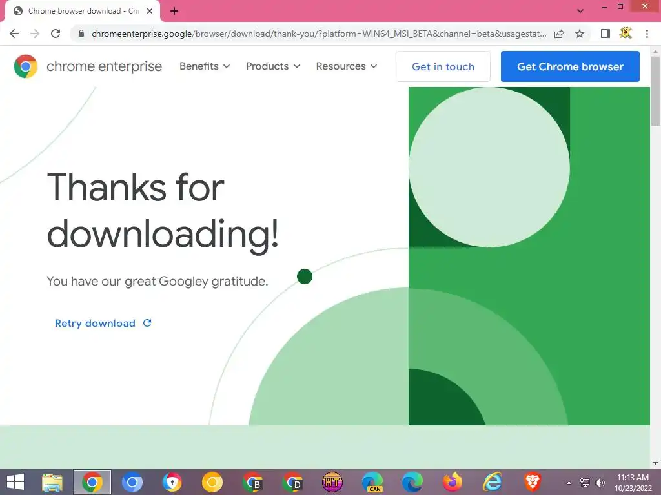661x495 pixels.
Task: Open File Explorer from taskbar
Action: 52,482
